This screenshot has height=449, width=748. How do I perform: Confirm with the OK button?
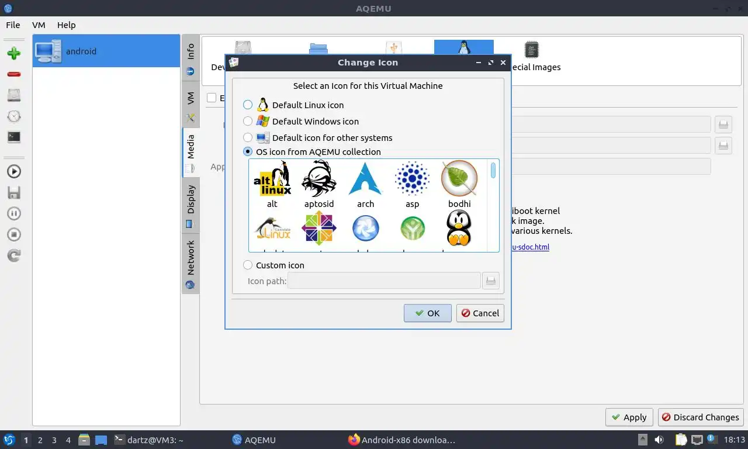pos(427,313)
